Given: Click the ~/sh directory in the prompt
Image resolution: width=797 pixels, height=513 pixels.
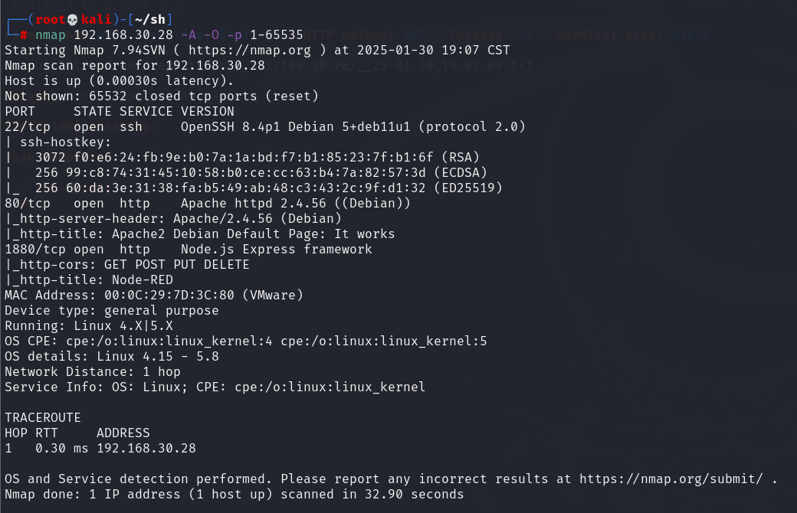Looking at the screenshot, I should click(x=150, y=20).
